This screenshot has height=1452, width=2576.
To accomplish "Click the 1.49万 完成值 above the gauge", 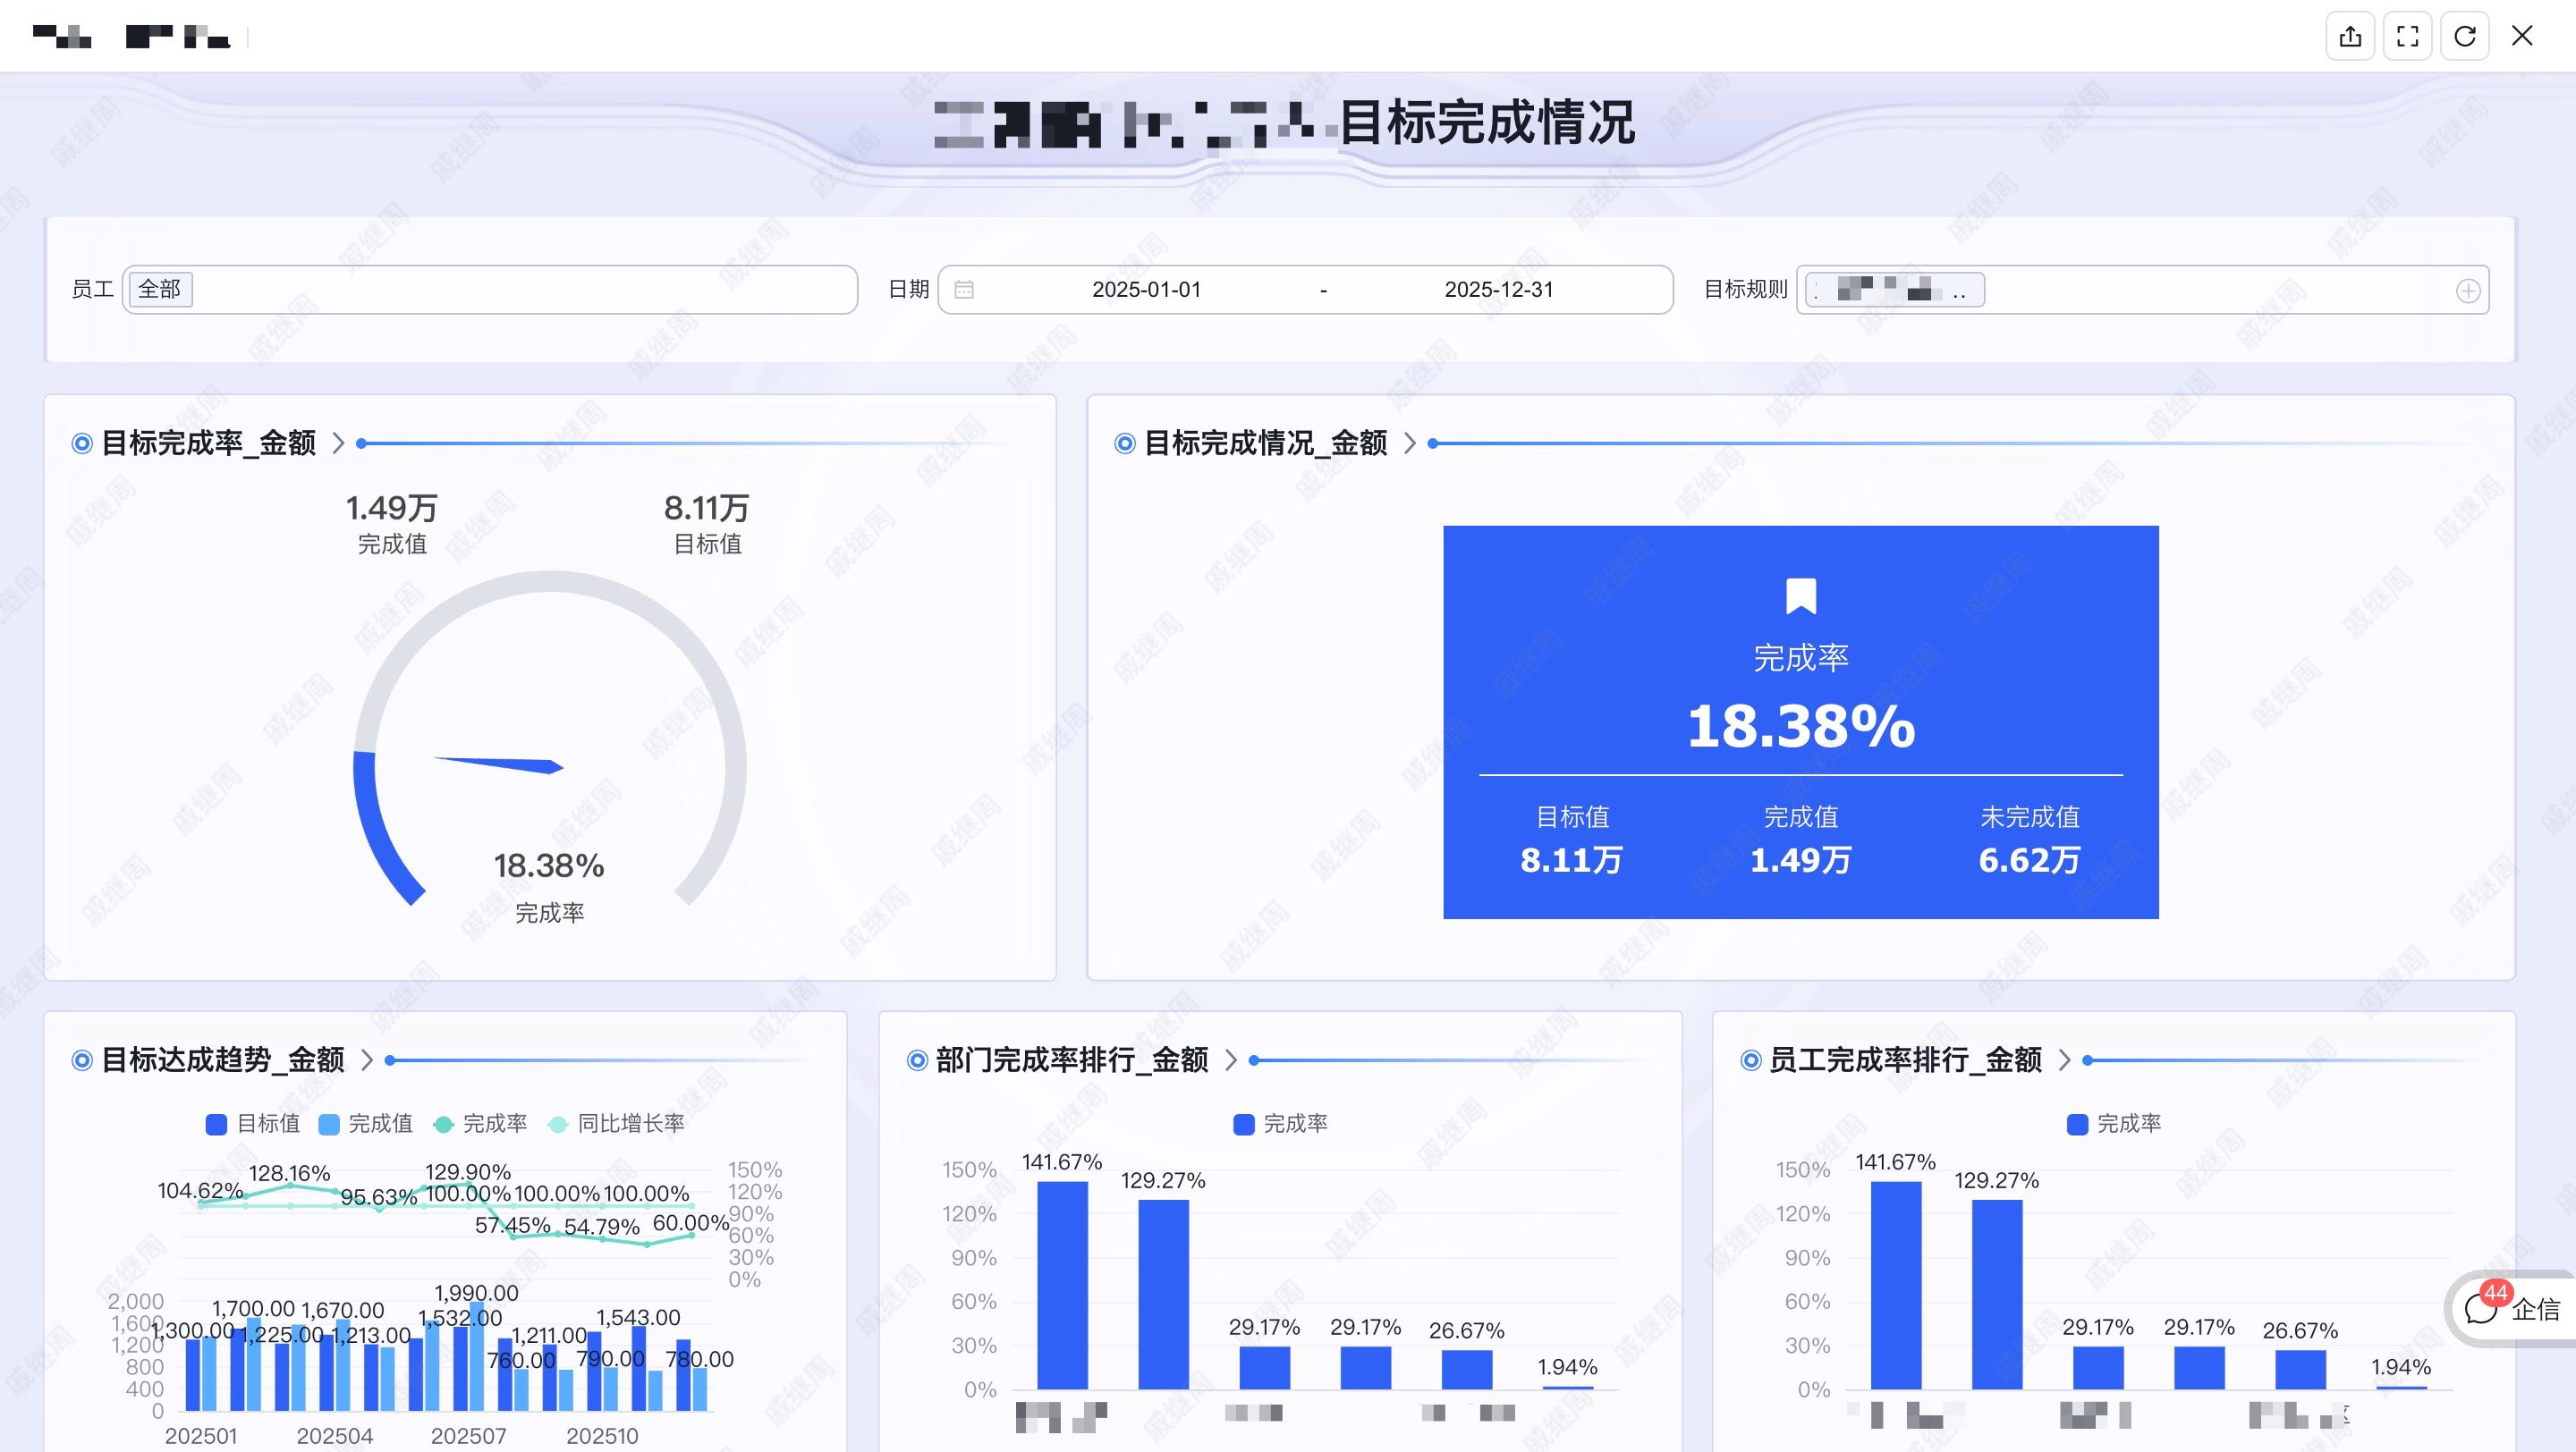I will coord(392,509).
